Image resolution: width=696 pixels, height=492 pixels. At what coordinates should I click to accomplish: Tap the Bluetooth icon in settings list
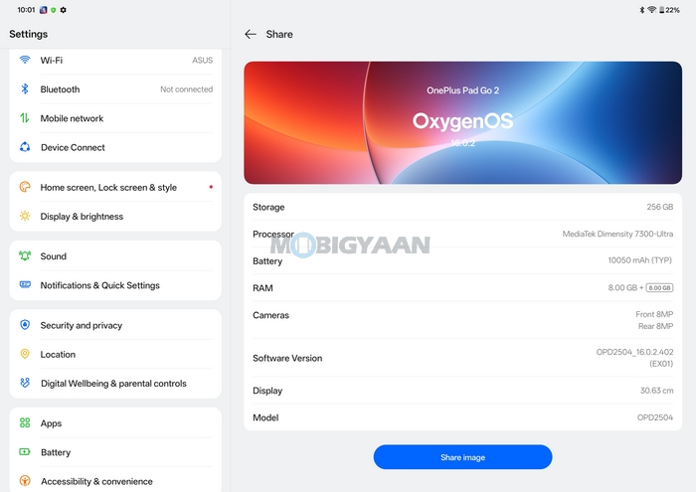(25, 88)
